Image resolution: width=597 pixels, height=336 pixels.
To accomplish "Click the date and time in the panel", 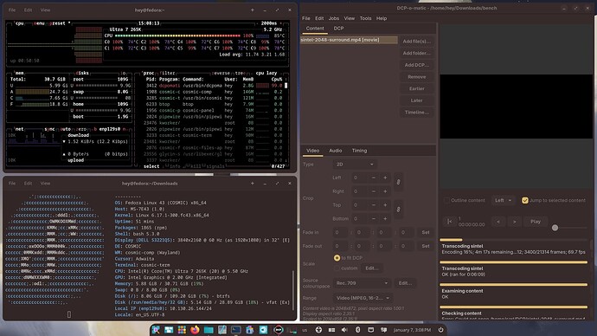I will tap(412, 330).
